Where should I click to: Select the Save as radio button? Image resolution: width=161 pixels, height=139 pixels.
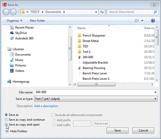click(6, 115)
